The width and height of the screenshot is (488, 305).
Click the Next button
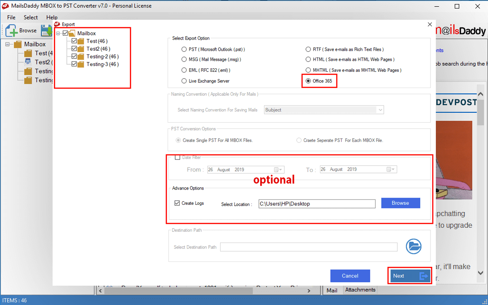pos(409,276)
